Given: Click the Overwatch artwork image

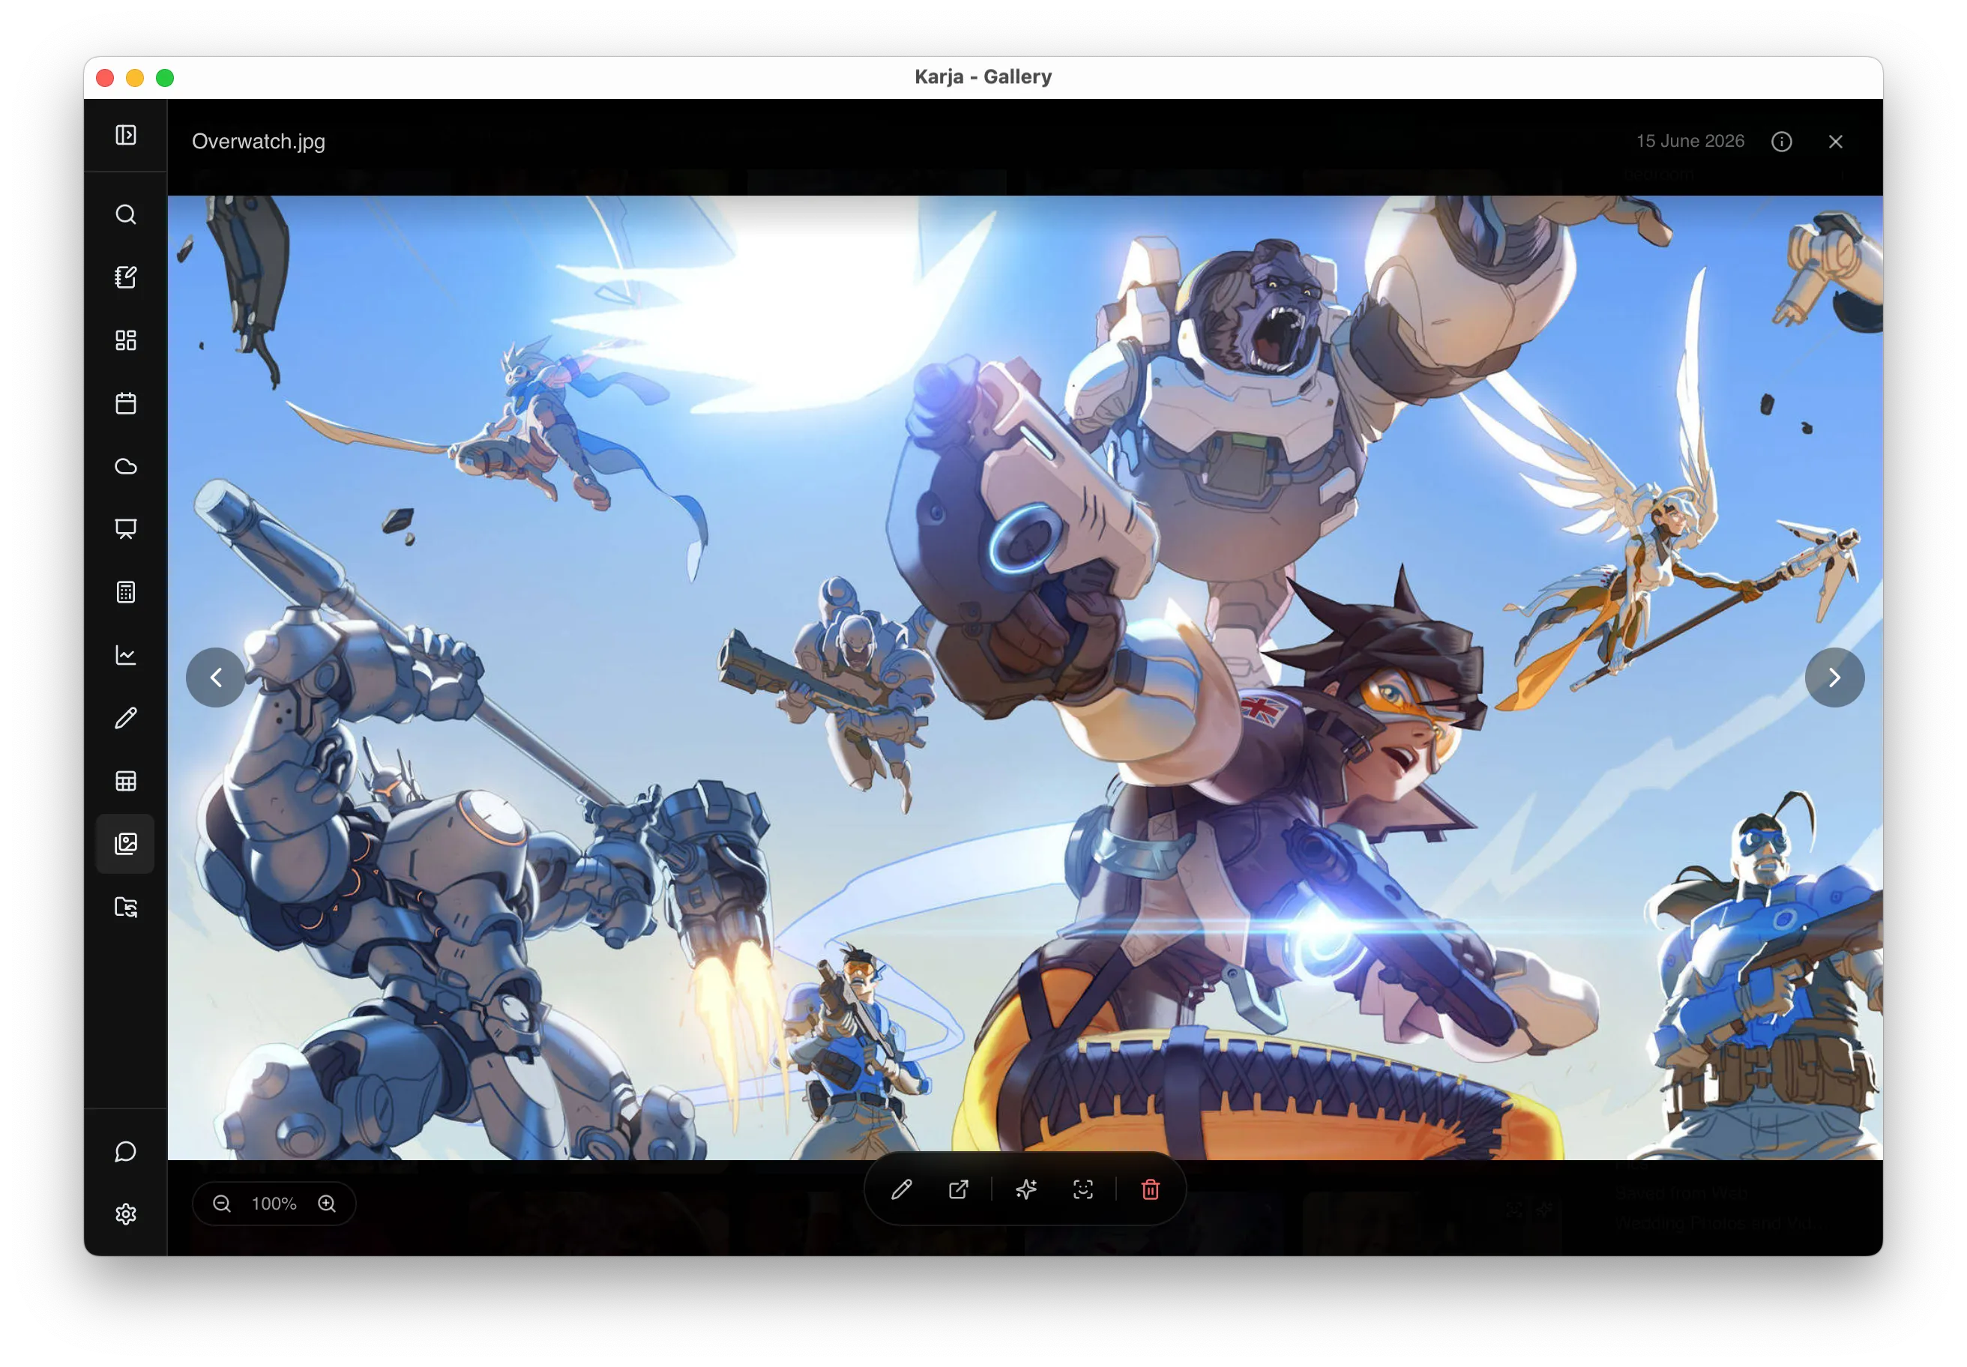Looking at the screenshot, I should click(1025, 678).
